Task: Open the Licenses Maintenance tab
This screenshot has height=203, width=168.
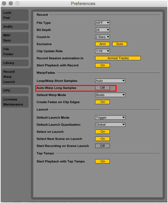Action: pos(15,102)
